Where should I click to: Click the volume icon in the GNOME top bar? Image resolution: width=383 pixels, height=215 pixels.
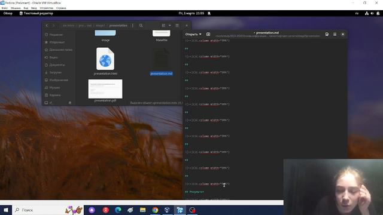(x=372, y=13)
